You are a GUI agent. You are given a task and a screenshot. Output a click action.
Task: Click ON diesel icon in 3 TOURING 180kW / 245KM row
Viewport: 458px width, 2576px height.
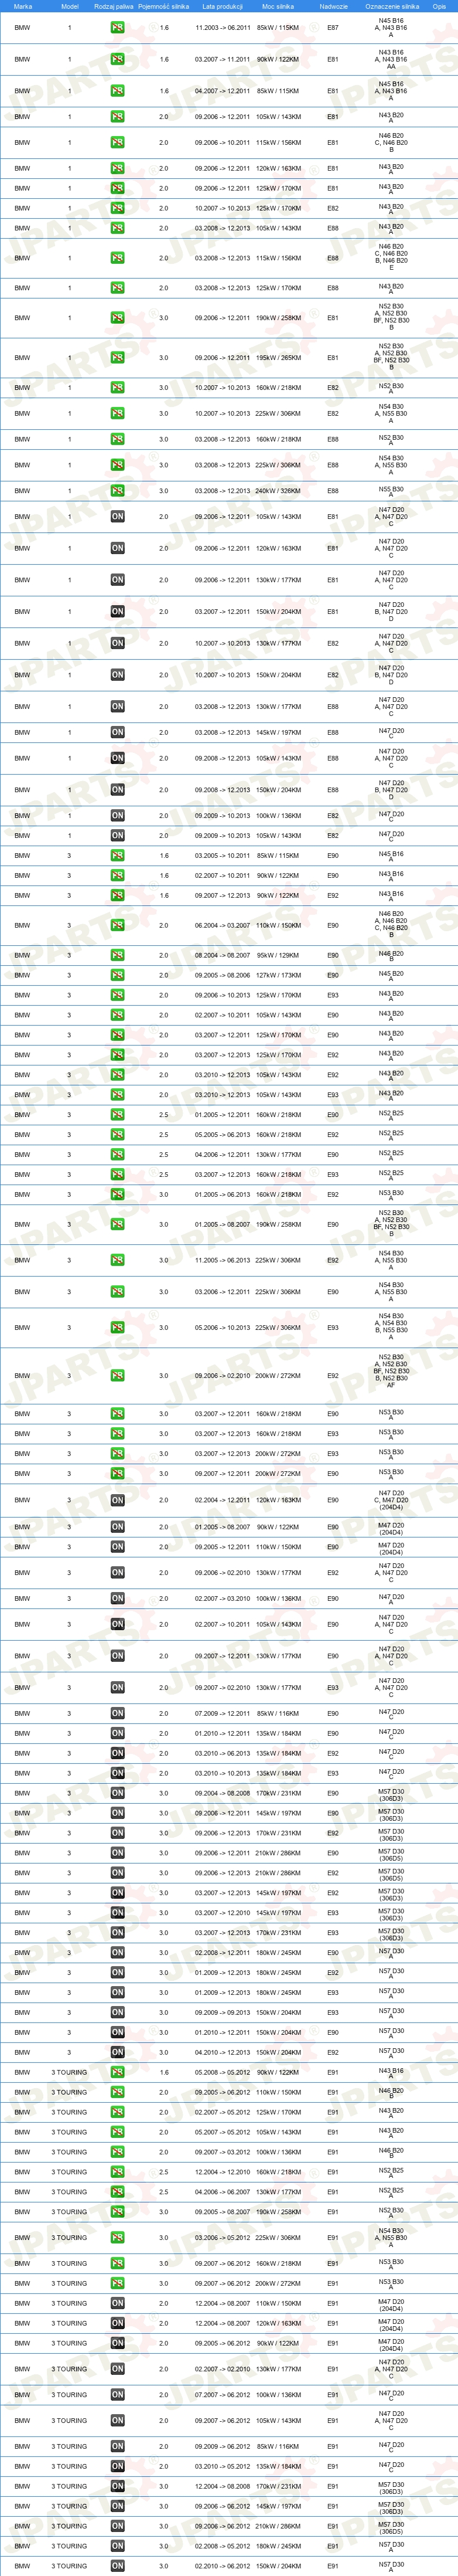click(117, 2547)
